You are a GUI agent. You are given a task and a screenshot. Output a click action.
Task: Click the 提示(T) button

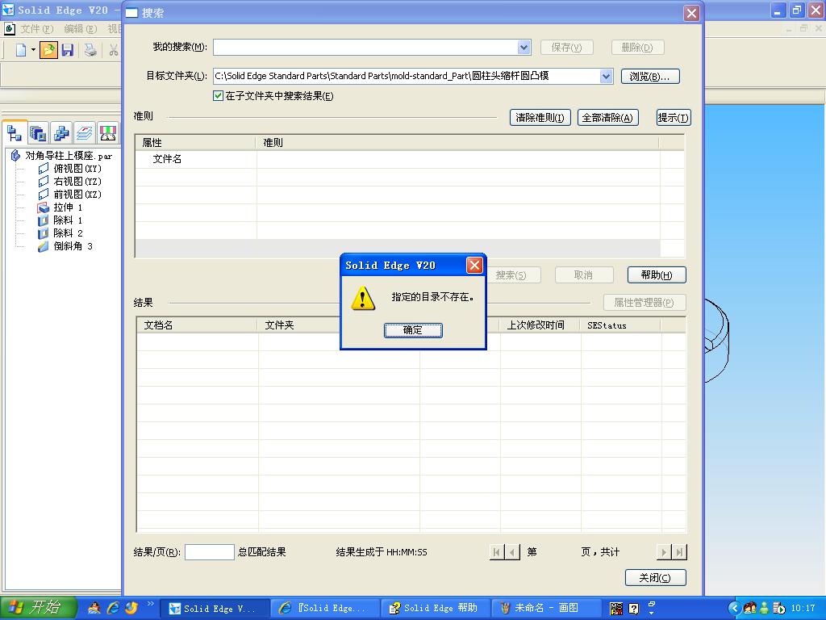tap(674, 118)
